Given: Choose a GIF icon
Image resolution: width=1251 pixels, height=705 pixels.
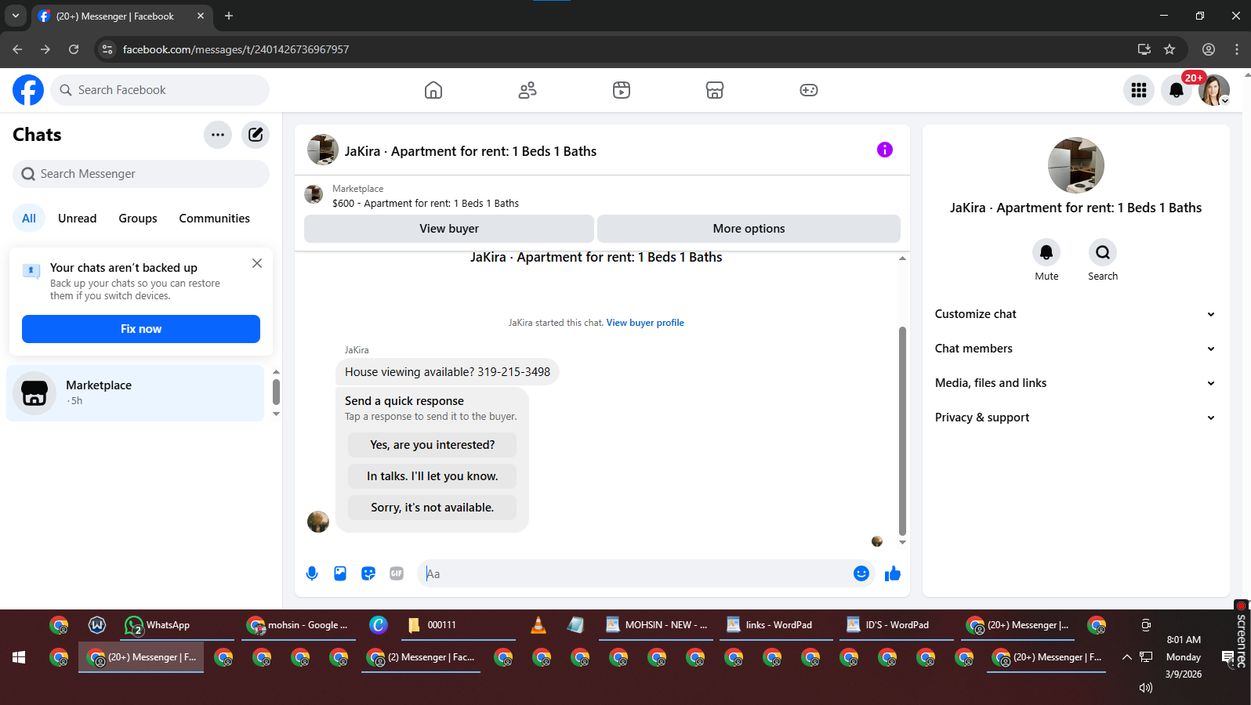Looking at the screenshot, I should [x=397, y=573].
